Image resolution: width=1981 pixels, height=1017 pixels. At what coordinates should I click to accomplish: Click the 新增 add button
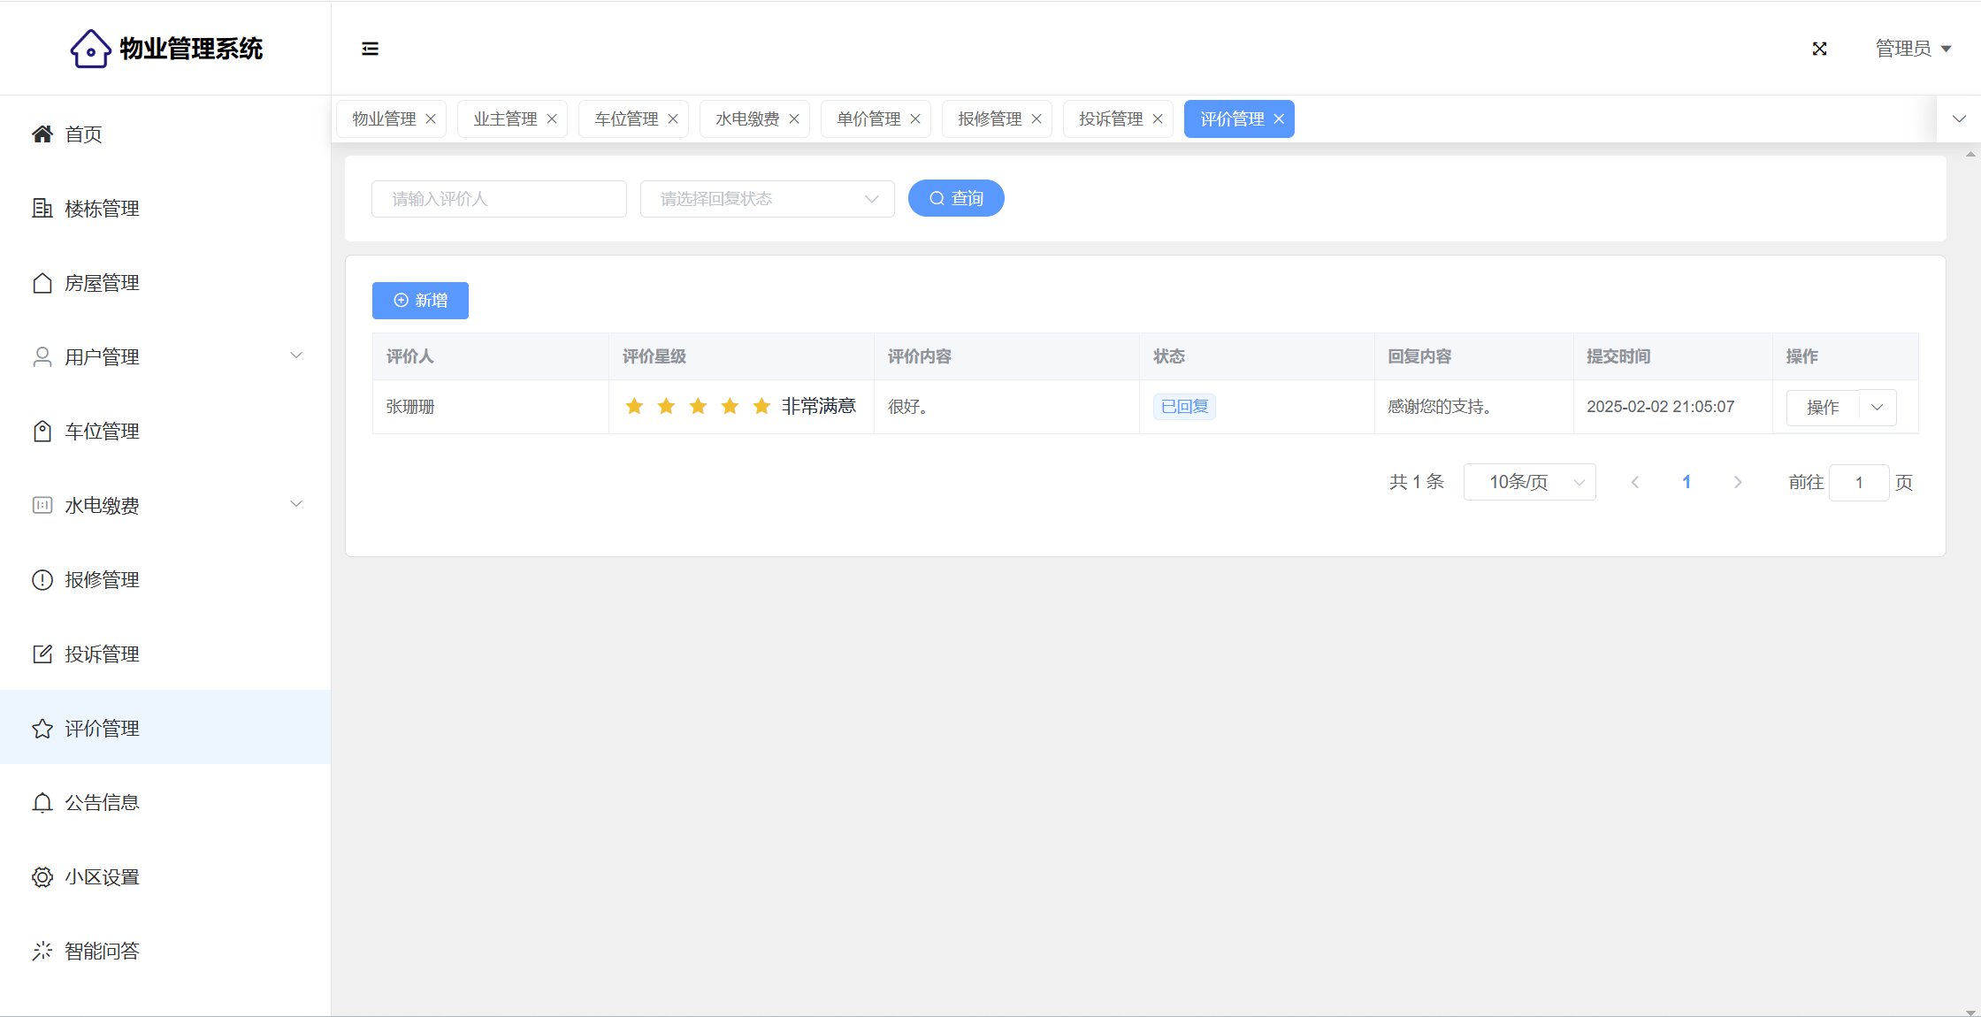pyautogui.click(x=420, y=301)
